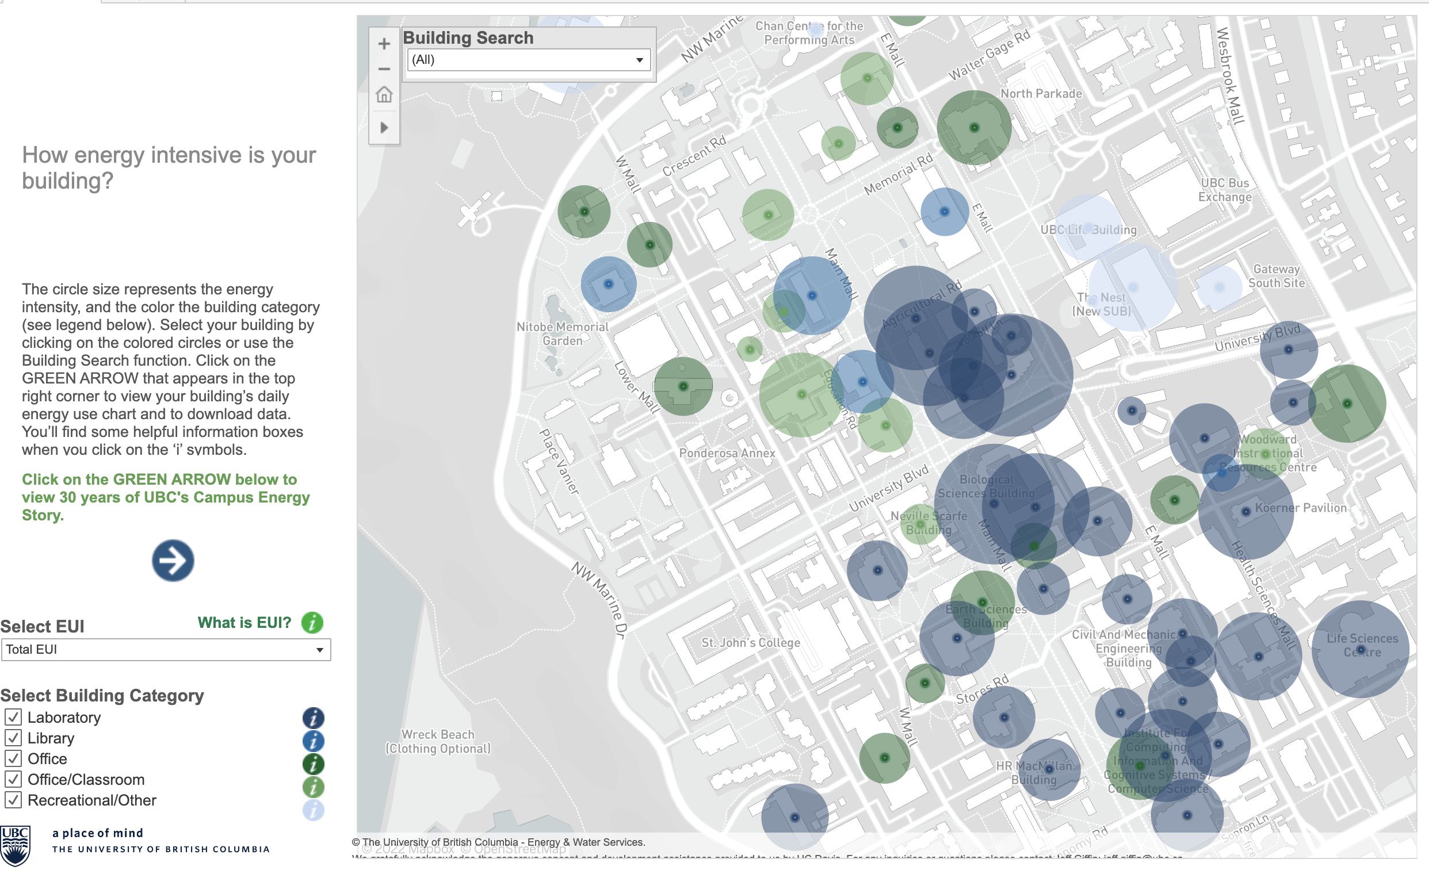The width and height of the screenshot is (1429, 882).
Task: Click the St. John's College map label
Action: tap(750, 643)
